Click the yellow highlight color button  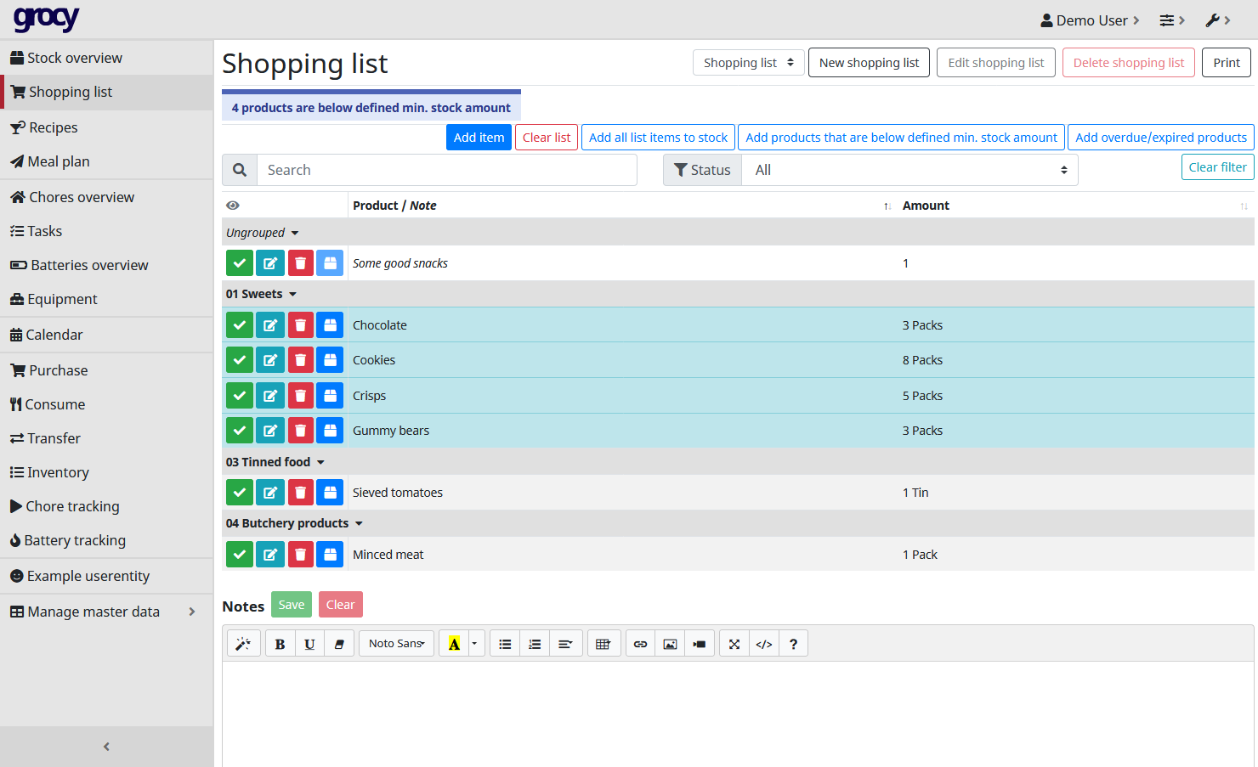pos(454,644)
